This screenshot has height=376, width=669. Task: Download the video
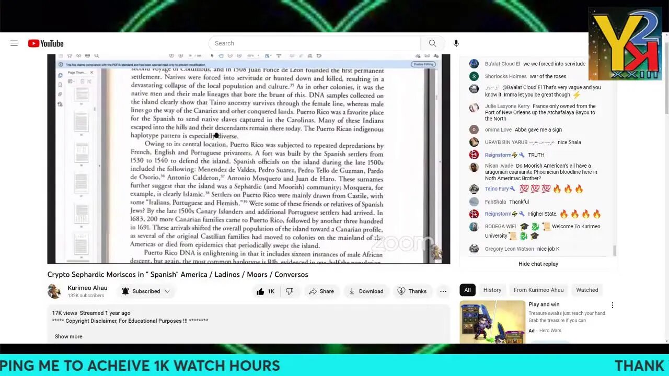[366, 291]
